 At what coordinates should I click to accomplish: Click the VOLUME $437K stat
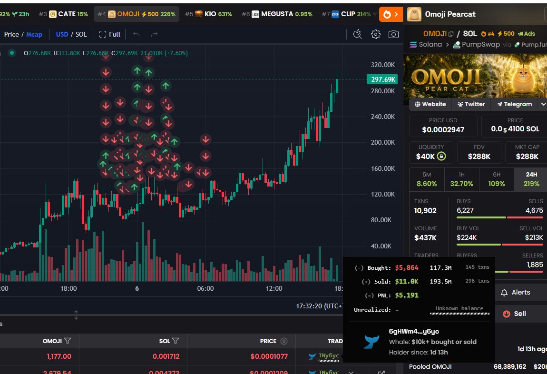[x=425, y=234]
